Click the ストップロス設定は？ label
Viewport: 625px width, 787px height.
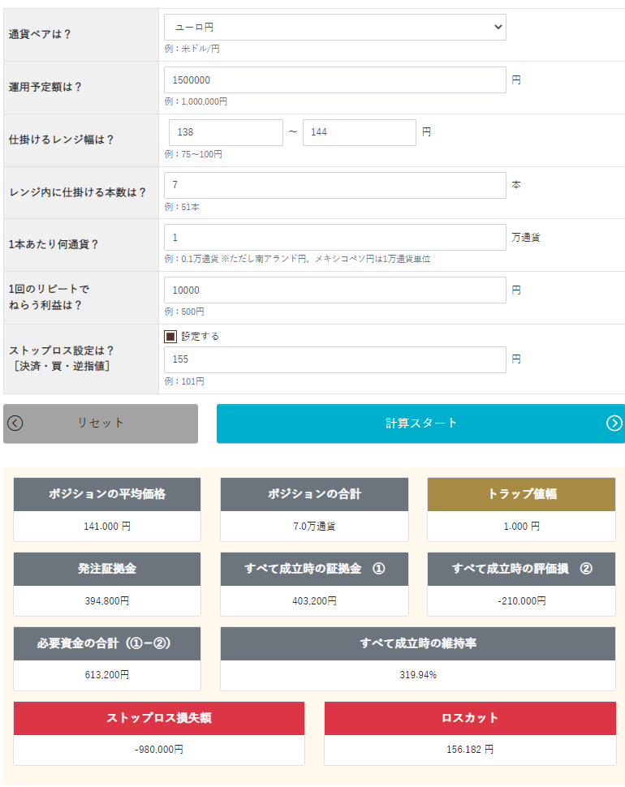tap(61, 350)
